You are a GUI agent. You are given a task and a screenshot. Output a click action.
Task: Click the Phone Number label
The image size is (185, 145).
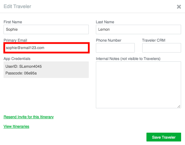coord(109,40)
